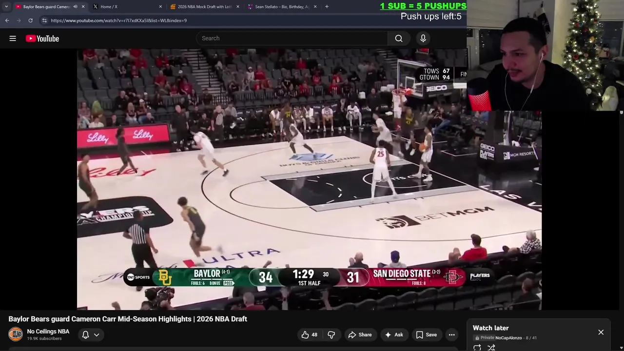Dislike the video
Viewport: 624px width, 351px height.
[x=331, y=335]
